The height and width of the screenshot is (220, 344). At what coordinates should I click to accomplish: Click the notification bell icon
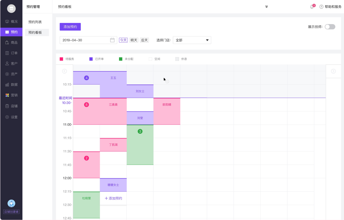pos(312,7)
